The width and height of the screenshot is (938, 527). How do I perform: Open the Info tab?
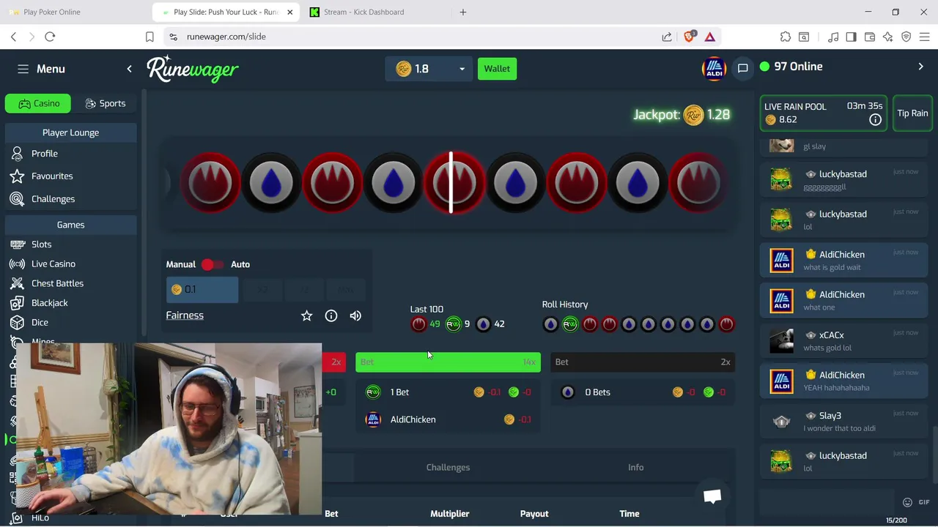[635, 467]
